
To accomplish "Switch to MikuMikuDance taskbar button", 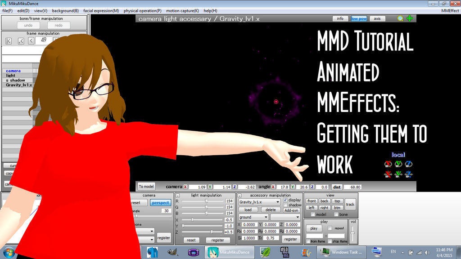I will (229, 252).
